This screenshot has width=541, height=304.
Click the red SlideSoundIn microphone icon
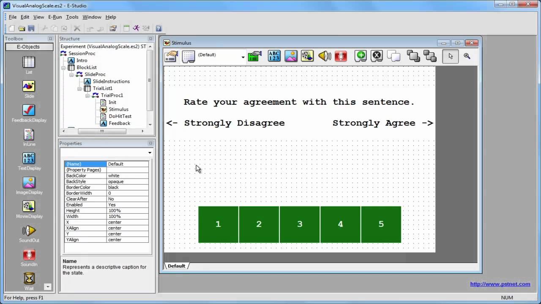[x=341, y=56]
